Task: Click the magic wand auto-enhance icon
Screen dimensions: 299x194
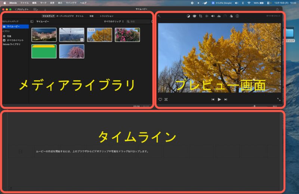Action: click(159, 16)
